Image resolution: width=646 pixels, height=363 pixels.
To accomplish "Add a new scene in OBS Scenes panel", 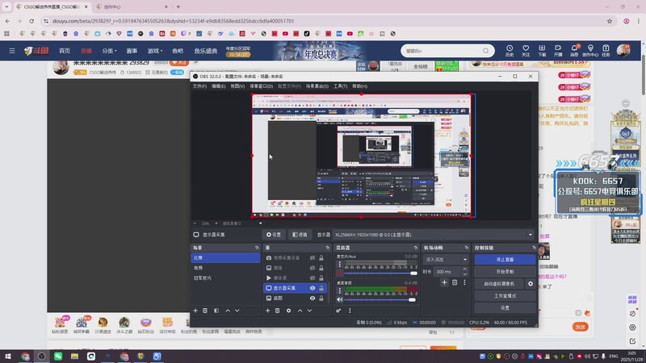I will click(195, 311).
